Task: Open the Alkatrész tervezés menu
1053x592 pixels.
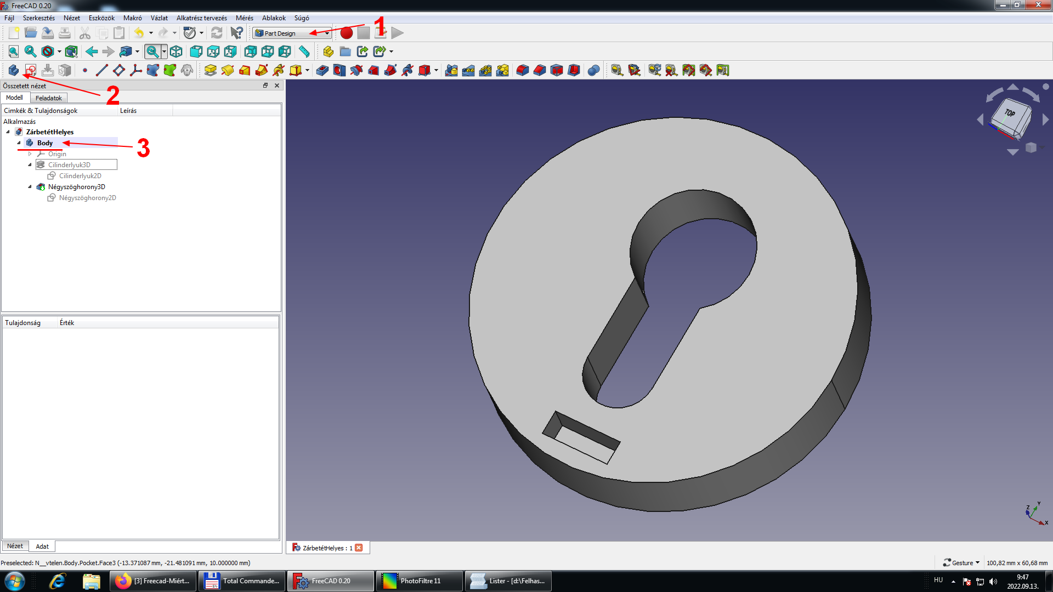Action: [201, 18]
